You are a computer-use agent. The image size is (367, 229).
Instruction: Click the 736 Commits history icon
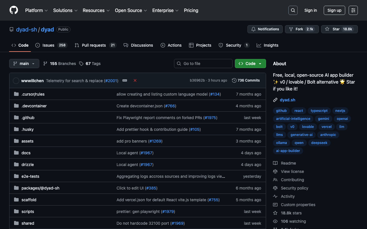[234, 80]
